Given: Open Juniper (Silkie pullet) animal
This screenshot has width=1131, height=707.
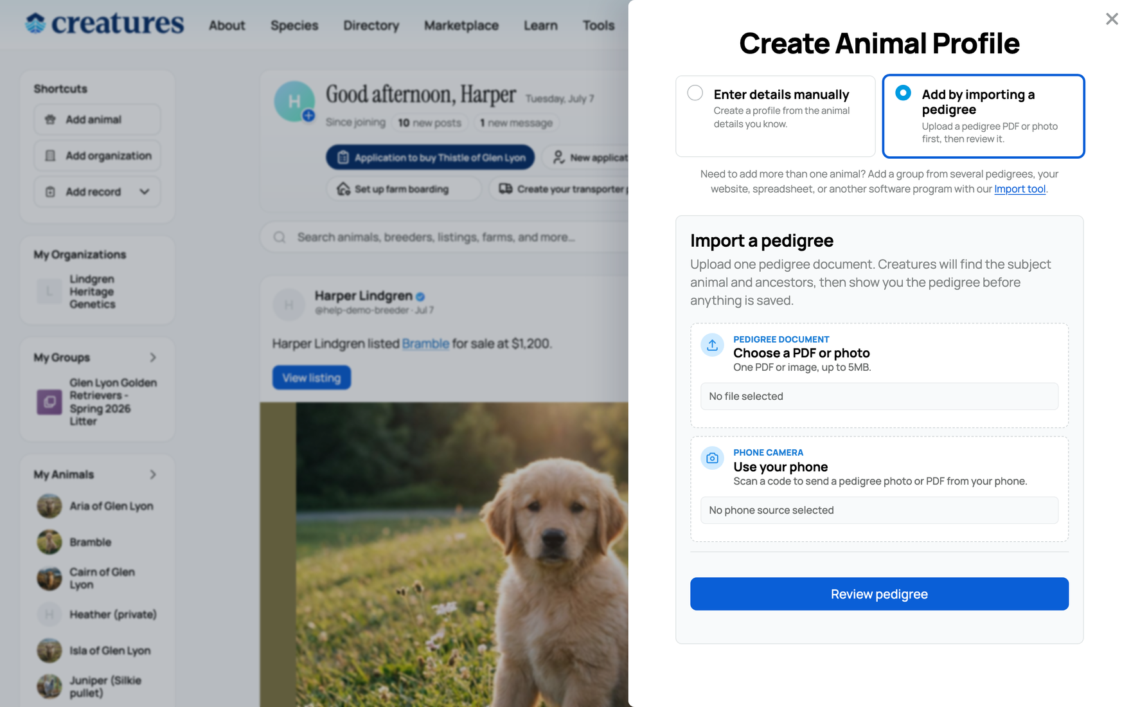Looking at the screenshot, I should [105, 686].
